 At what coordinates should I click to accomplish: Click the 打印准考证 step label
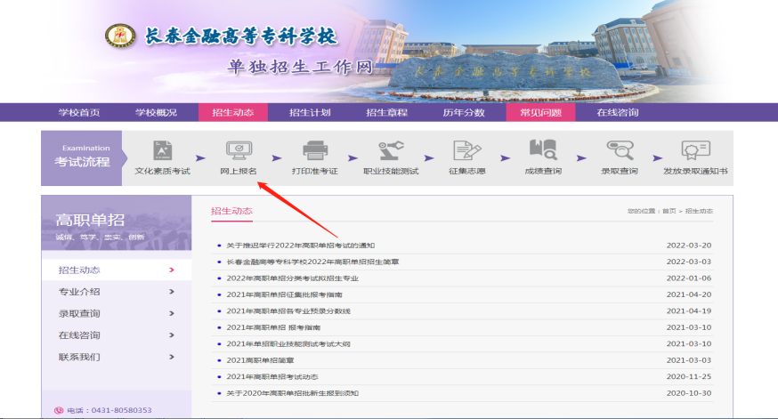click(314, 171)
